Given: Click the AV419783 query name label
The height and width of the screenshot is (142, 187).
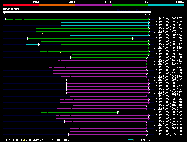Looking at the screenshot, I should point(11,9).
